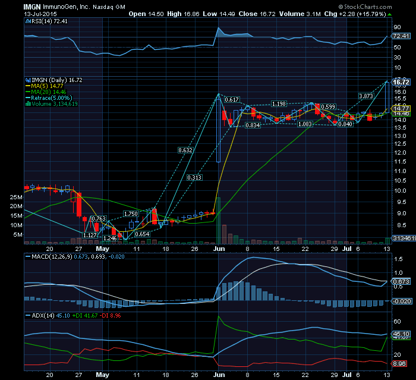Screen dimensions: 416x380
Task: Click the -DI 8.96 legend value
Action: tap(111, 316)
